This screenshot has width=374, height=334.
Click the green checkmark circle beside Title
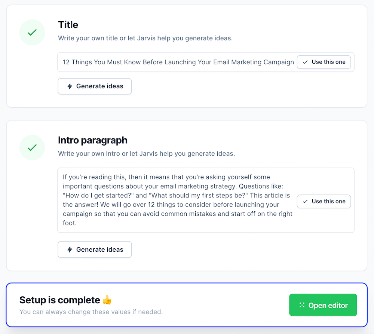[x=32, y=33]
